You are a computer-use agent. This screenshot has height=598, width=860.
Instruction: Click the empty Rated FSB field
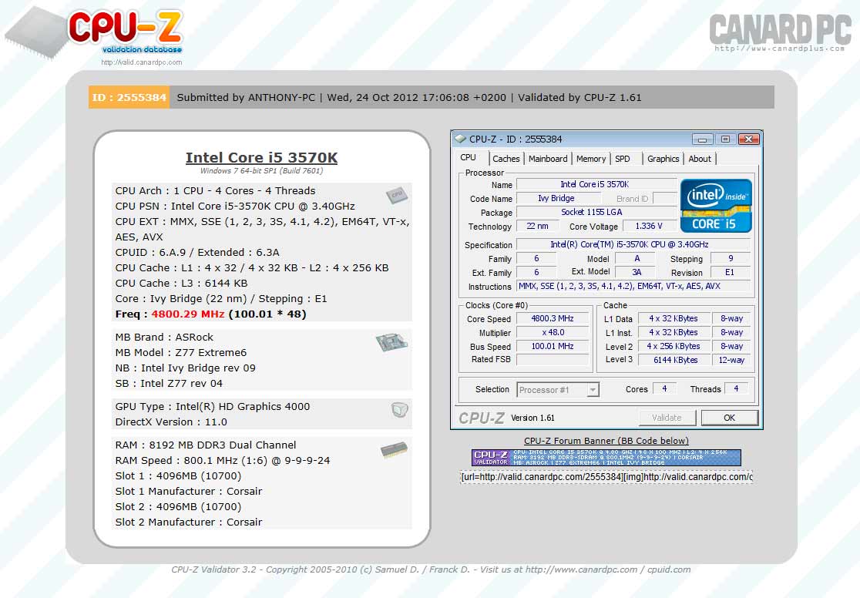[x=553, y=360]
